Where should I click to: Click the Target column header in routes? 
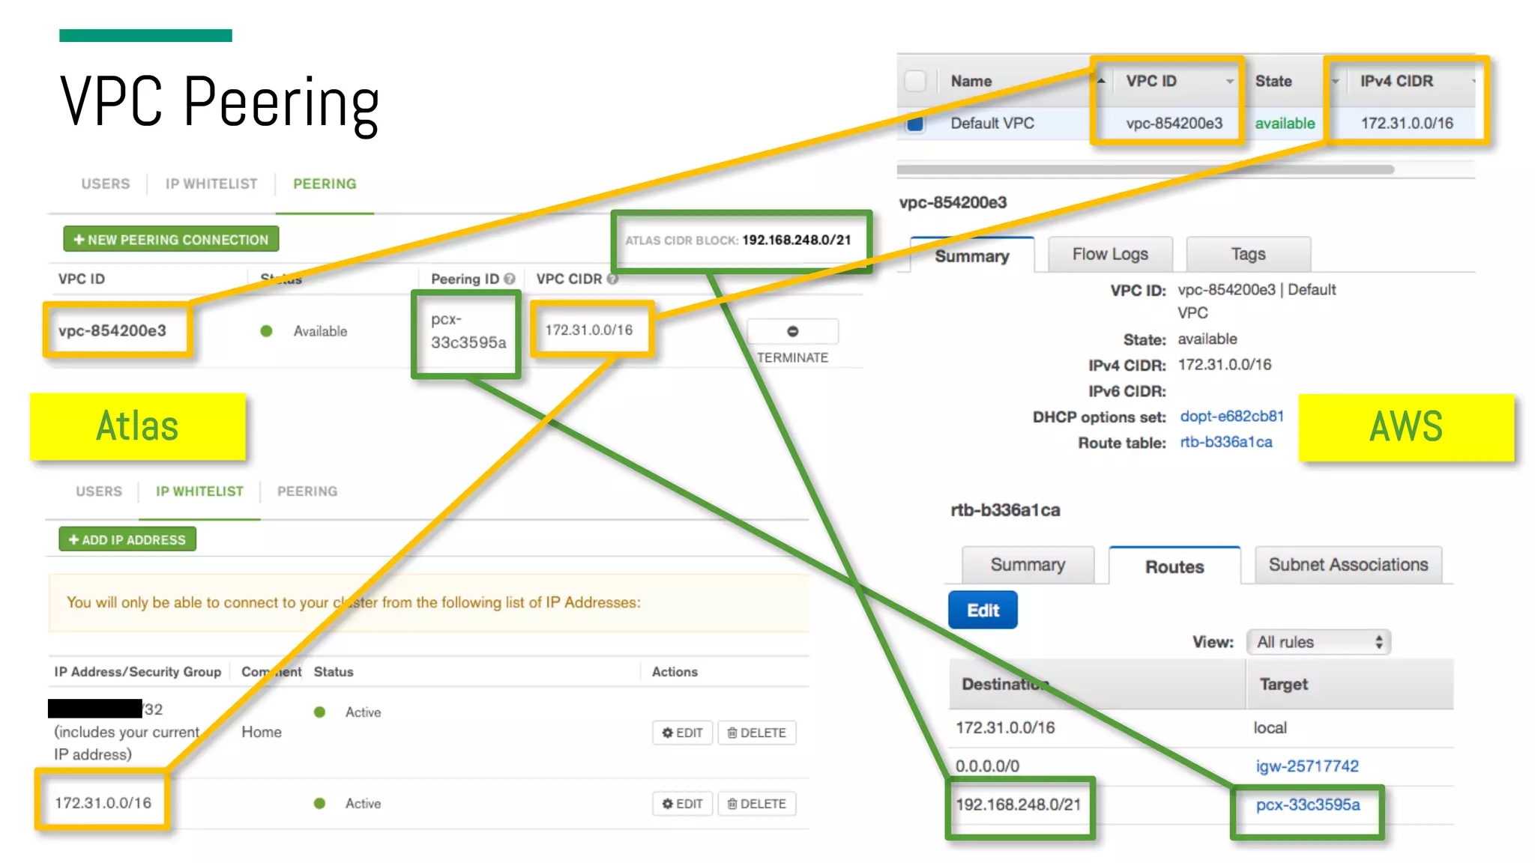pyautogui.click(x=1351, y=684)
